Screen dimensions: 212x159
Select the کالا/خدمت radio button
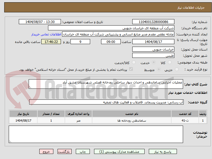tap(134, 62)
